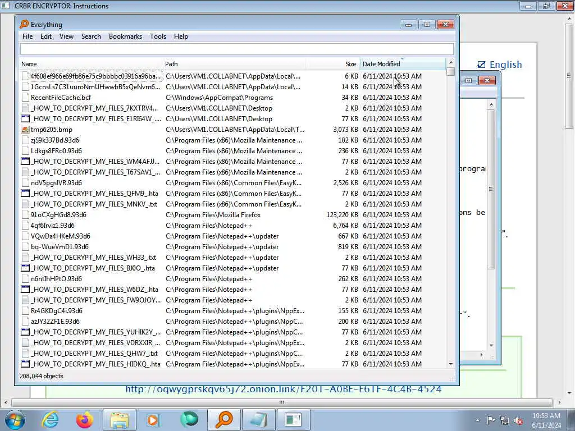Screen dimensions: 575x431
Task: Click Everything results scroll-down arrow
Action: point(451,364)
